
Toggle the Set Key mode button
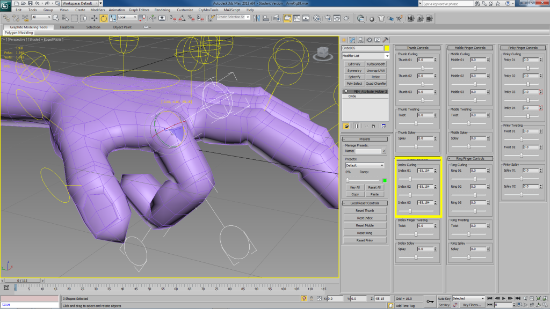[444, 305]
